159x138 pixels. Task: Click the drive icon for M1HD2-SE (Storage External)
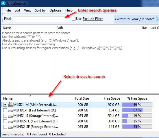click(x=10, y=127)
